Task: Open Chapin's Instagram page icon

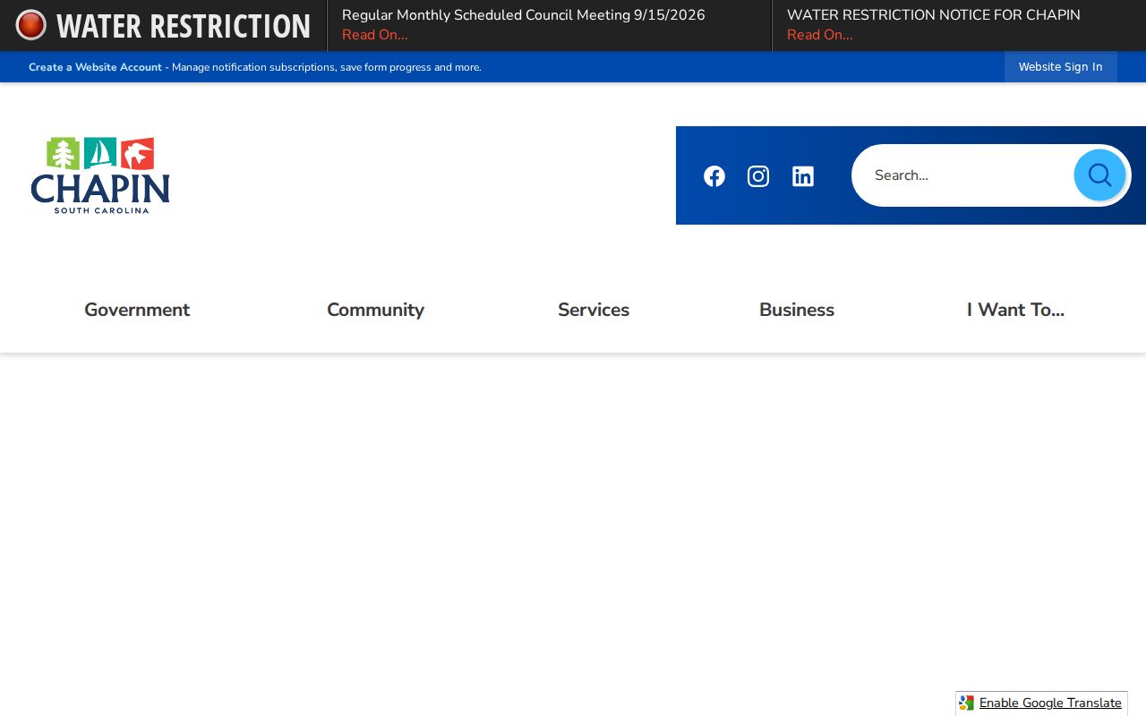Action: [x=758, y=176]
